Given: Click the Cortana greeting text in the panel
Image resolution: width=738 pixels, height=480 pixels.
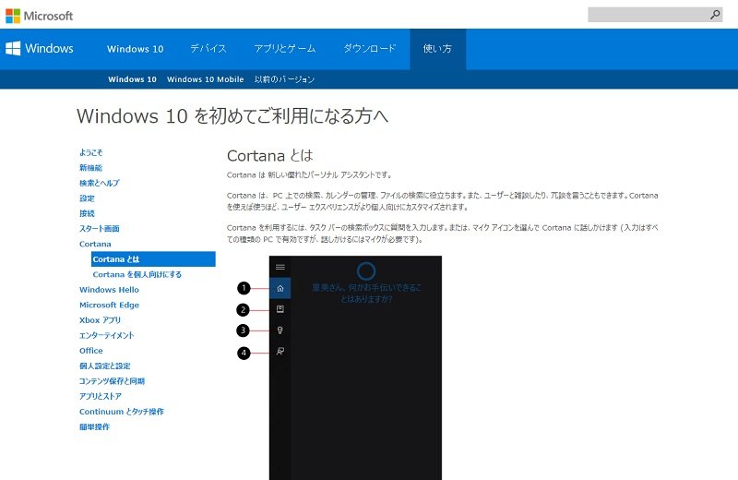Looking at the screenshot, I should [x=366, y=293].
